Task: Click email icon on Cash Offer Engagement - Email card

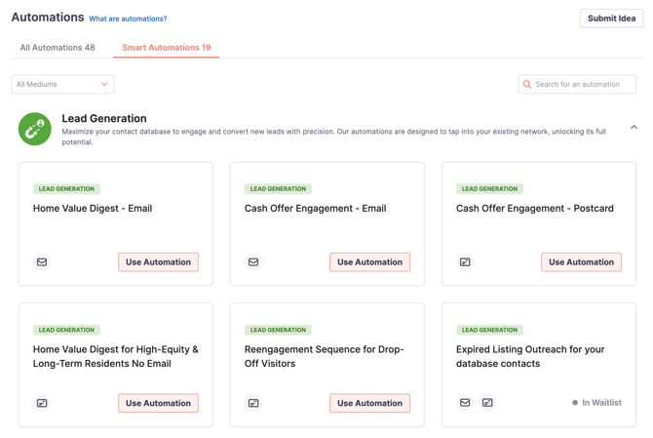Action: [253, 262]
